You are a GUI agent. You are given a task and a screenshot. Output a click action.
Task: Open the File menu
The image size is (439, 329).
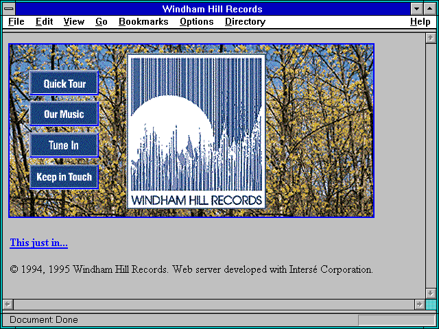click(x=16, y=22)
